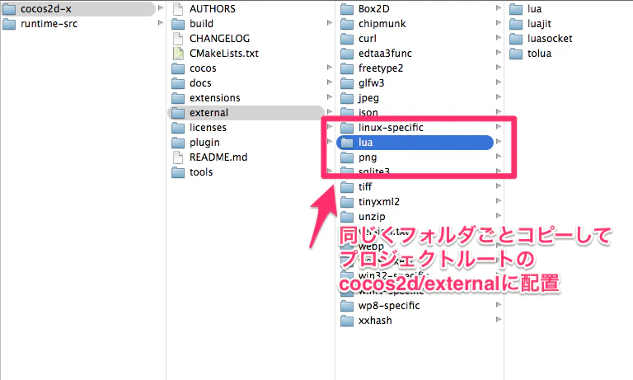The height and width of the screenshot is (380, 633).
Task: Expand the tiff folder arrow
Action: 499,186
